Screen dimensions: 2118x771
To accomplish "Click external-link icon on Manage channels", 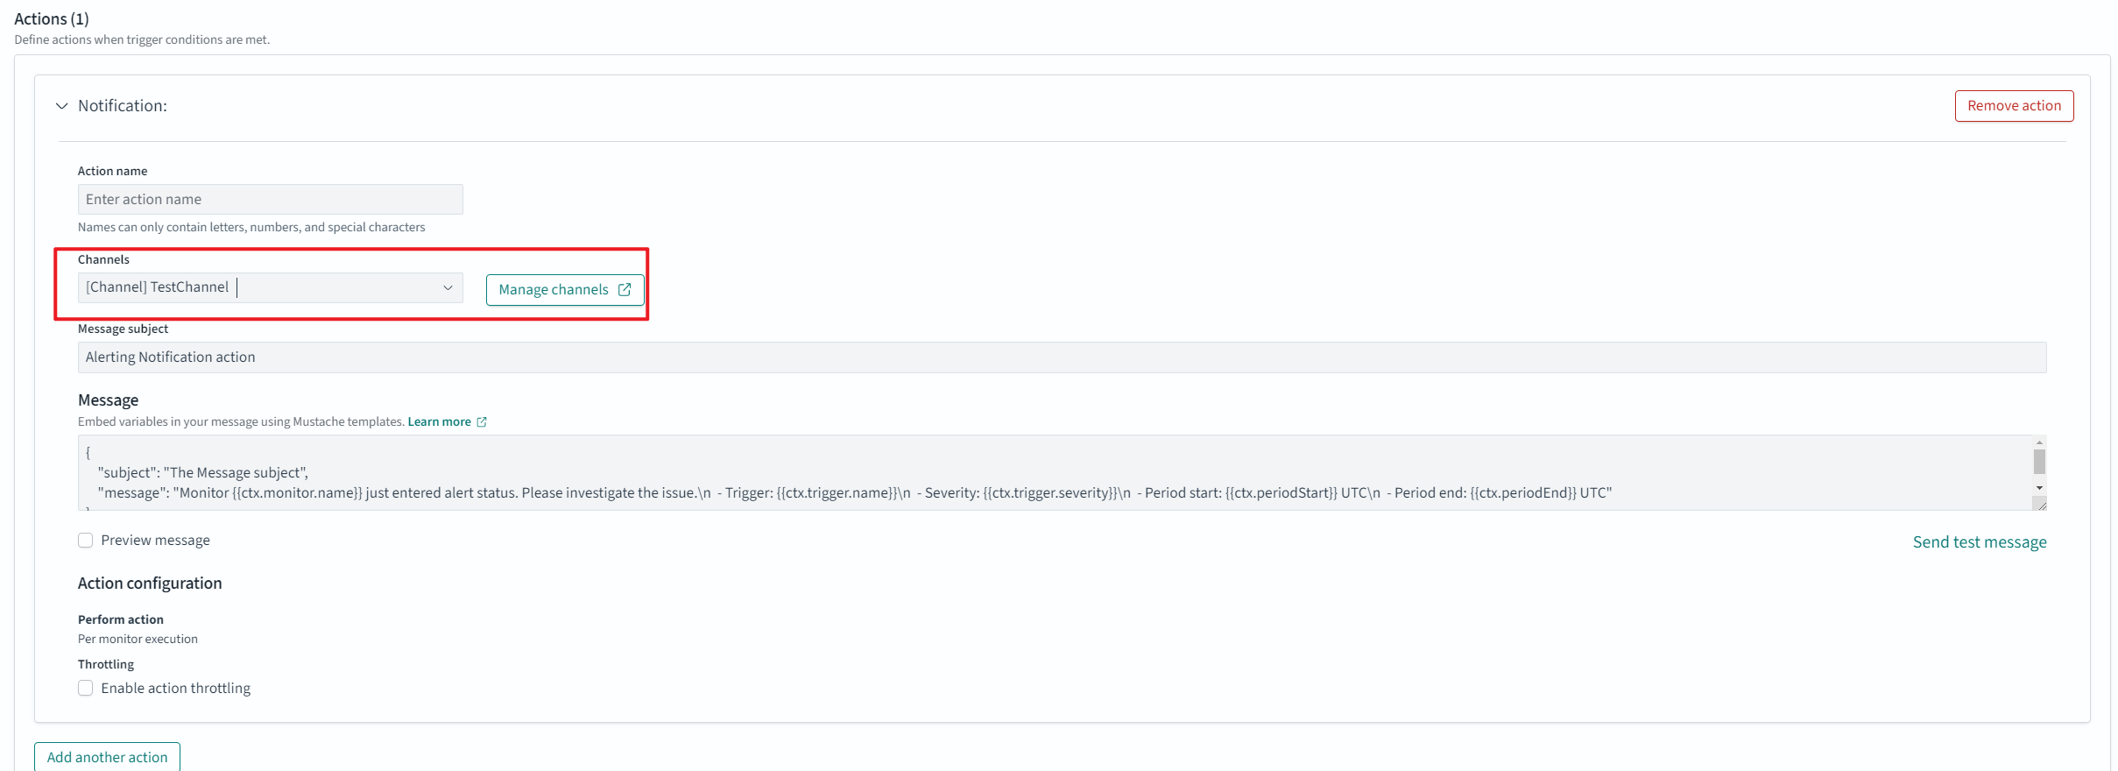I will (625, 290).
